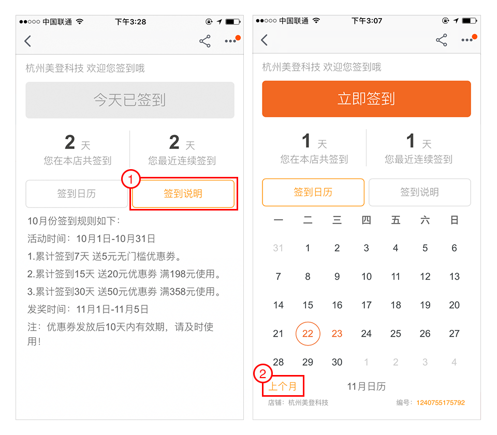Select date 27 in the calendar
This screenshot has height=435, width=497.
[454, 334]
